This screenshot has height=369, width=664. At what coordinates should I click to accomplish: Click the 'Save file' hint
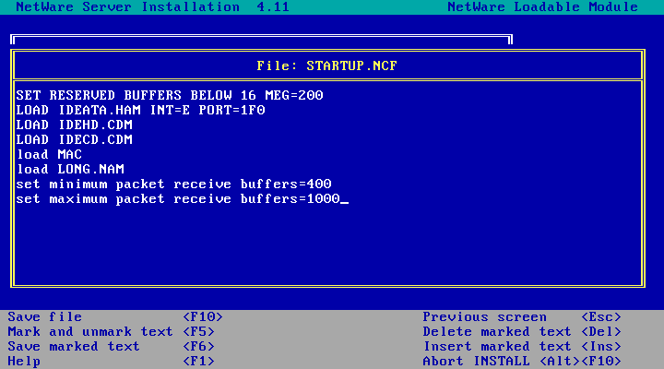[x=45, y=317]
